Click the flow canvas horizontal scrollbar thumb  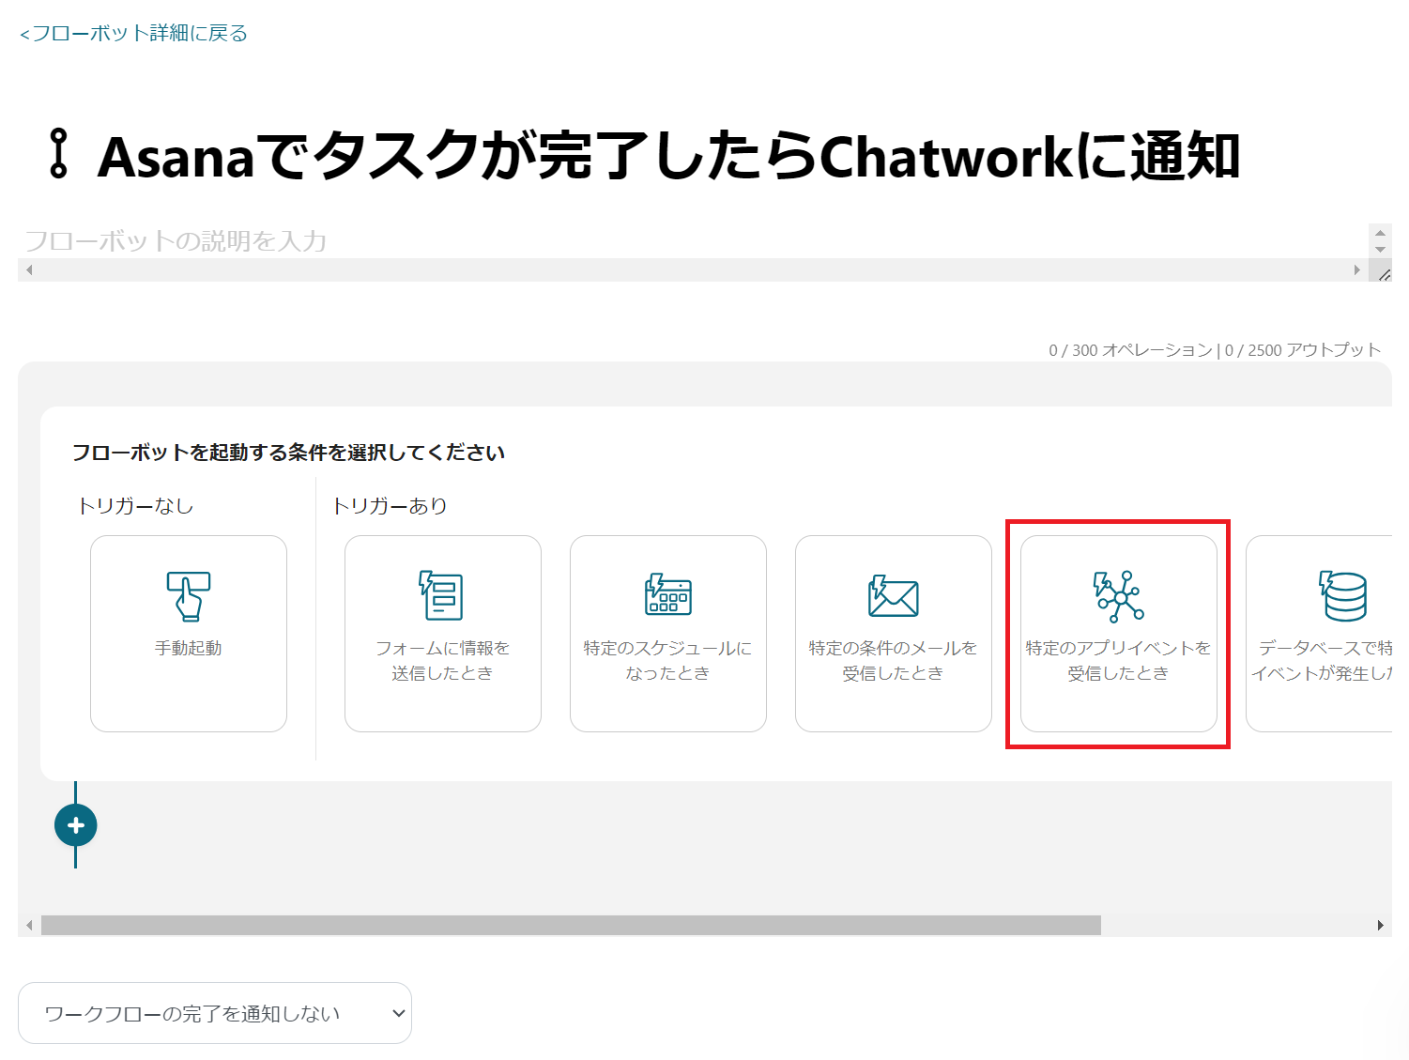pos(571,926)
